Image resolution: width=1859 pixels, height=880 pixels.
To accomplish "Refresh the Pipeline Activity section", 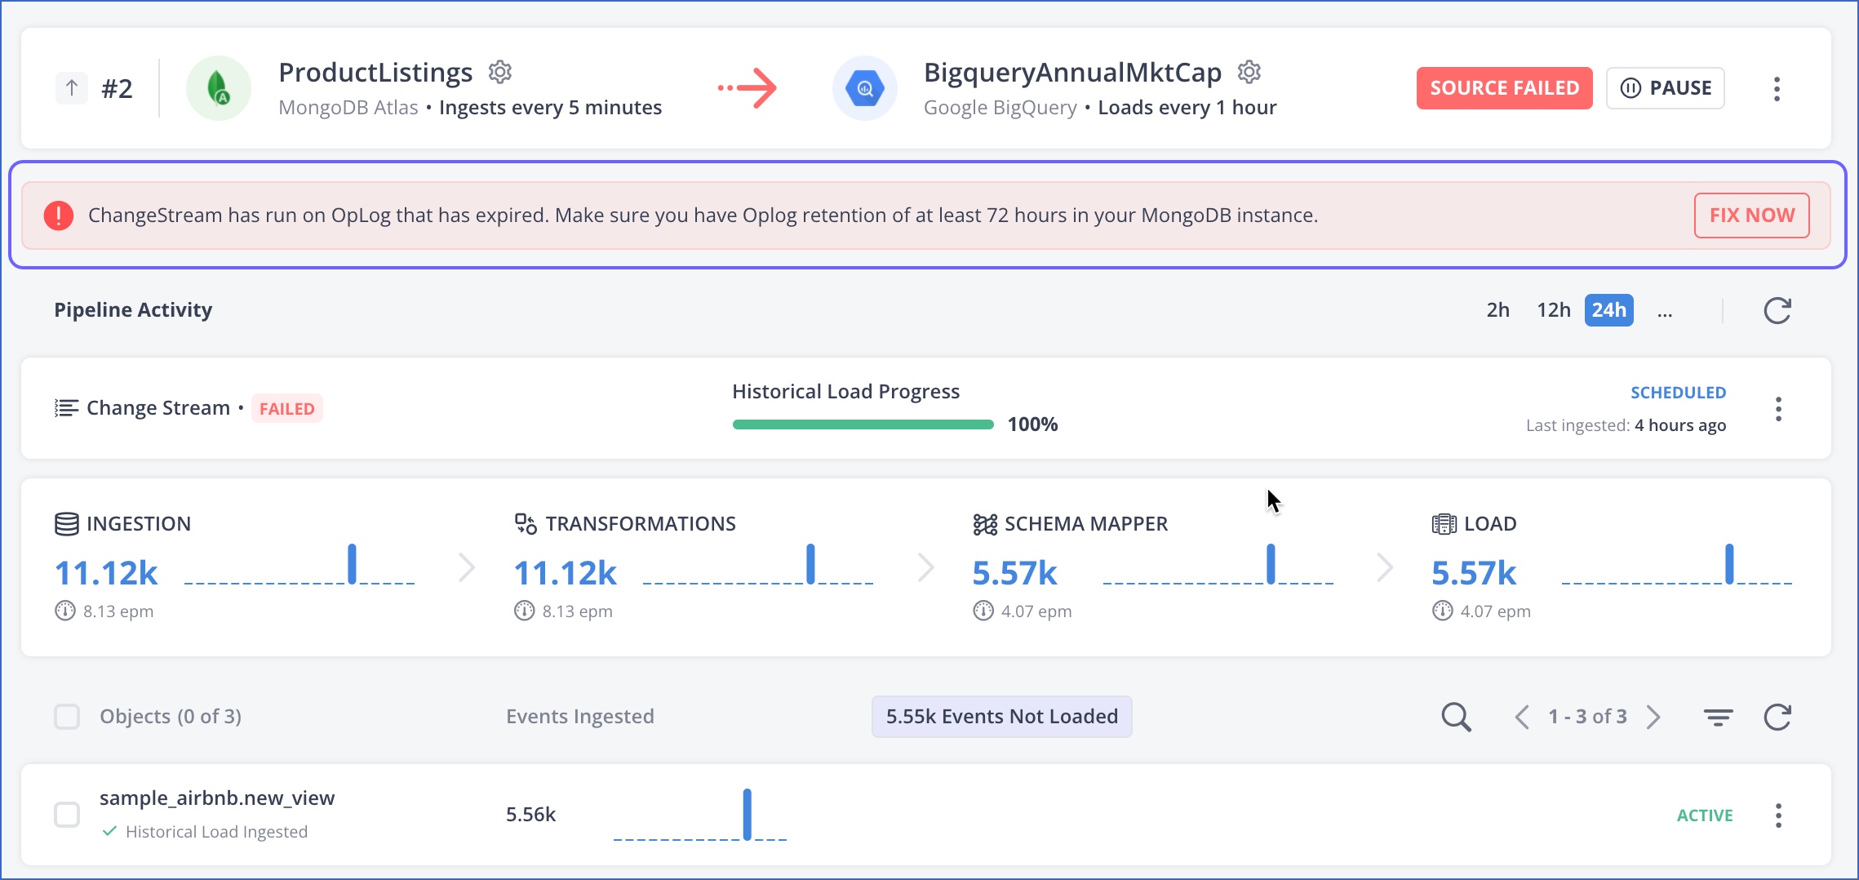I will click(x=1777, y=310).
